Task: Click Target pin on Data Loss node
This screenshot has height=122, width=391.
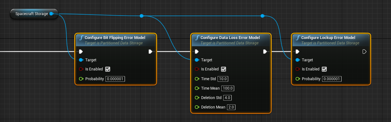Action: [197, 60]
